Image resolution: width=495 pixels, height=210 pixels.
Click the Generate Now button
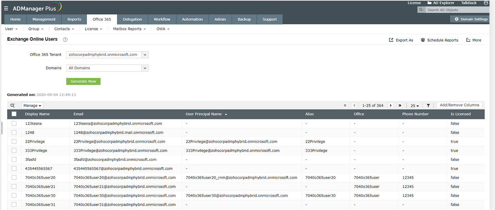(83, 81)
